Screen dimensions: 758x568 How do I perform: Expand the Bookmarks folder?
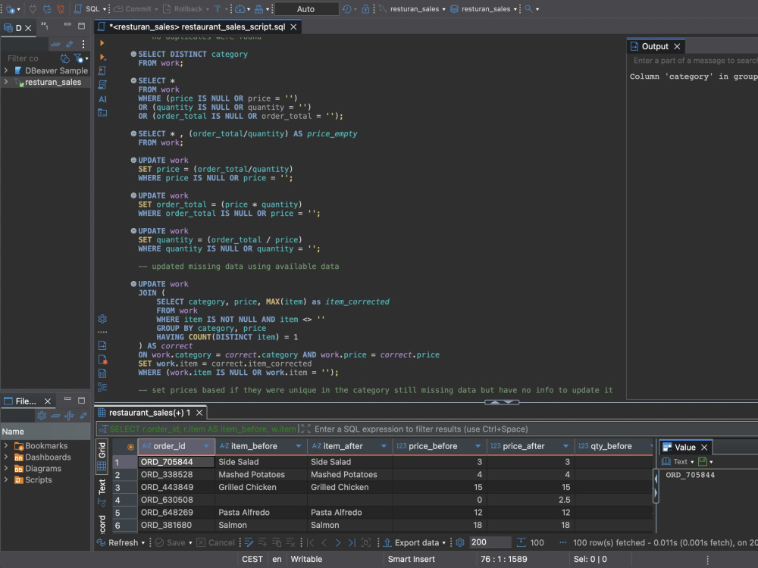[6, 446]
